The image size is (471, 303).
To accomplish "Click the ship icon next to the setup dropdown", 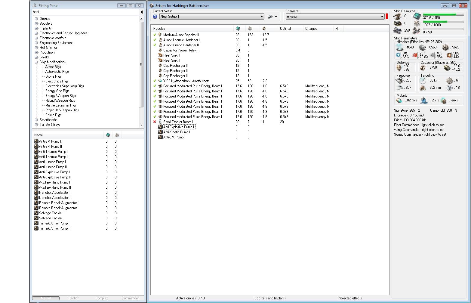I will tap(270, 17).
